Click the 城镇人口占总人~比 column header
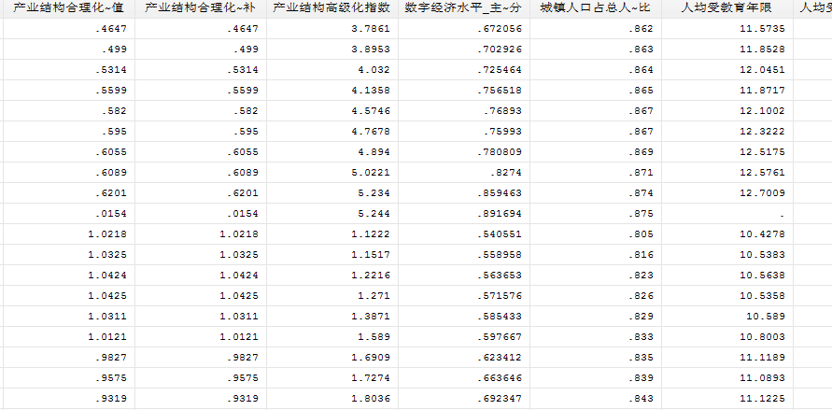Image resolution: width=832 pixels, height=410 pixels. pos(595,7)
